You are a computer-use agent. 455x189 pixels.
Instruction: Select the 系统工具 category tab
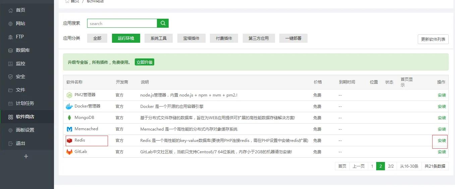159,38
